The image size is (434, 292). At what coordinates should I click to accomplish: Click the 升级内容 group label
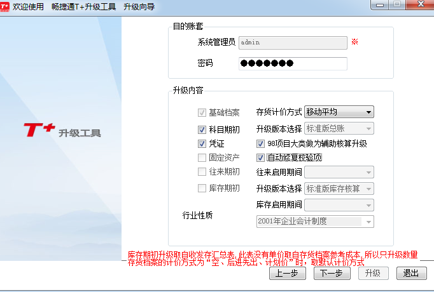point(188,90)
